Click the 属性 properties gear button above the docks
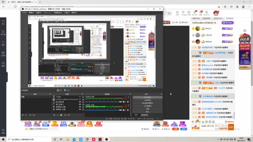 (59, 90)
